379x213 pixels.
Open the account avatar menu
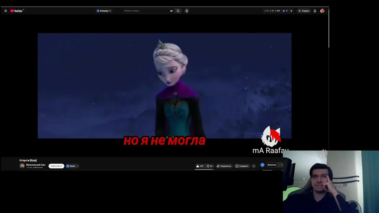pos(322,11)
